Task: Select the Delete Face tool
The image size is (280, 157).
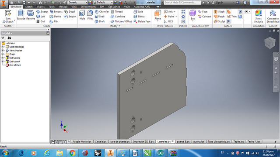Action: [x=142, y=21]
